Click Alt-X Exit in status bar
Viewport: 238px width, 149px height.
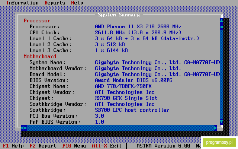[107, 146]
